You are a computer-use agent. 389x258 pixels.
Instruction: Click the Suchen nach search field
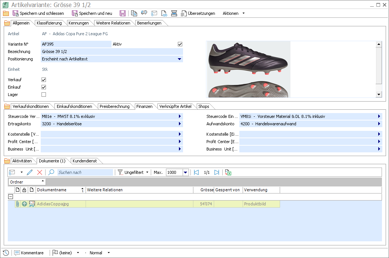[x=85, y=172]
